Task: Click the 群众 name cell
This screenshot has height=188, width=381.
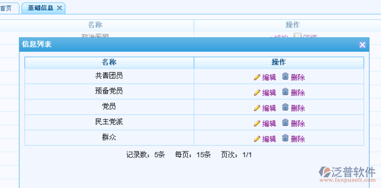Action: pyautogui.click(x=109, y=138)
